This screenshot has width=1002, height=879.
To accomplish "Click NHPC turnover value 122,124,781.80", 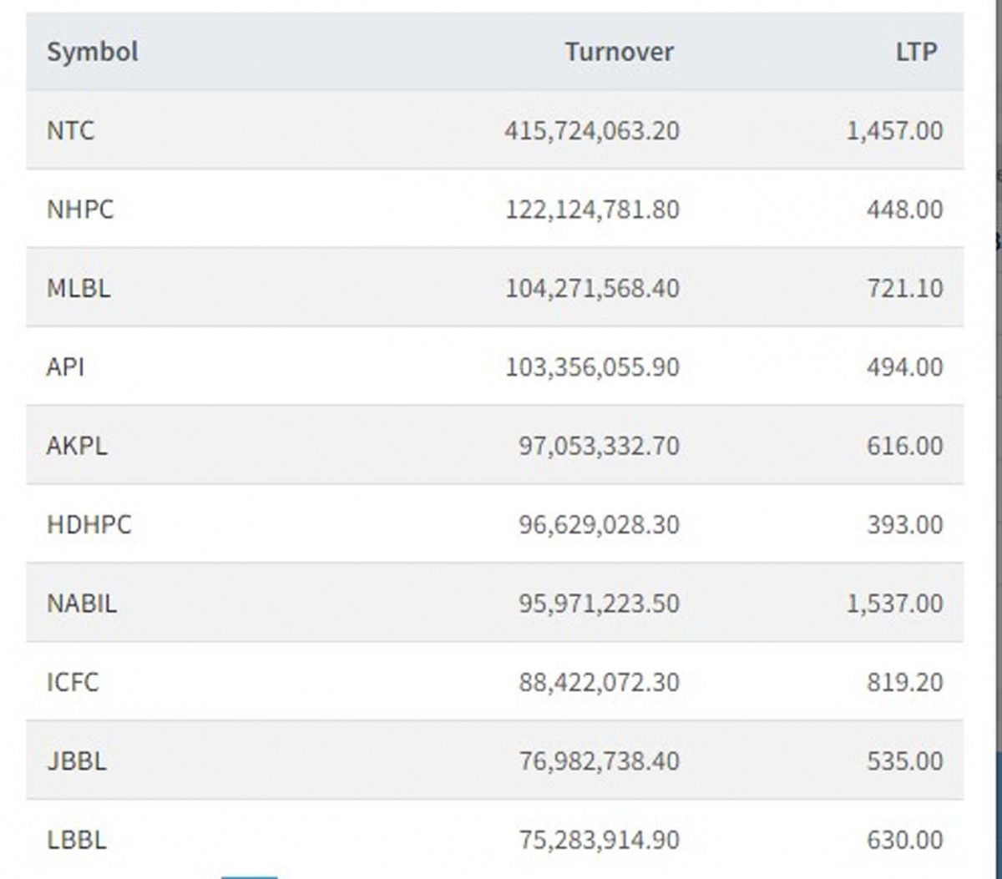I will [591, 210].
